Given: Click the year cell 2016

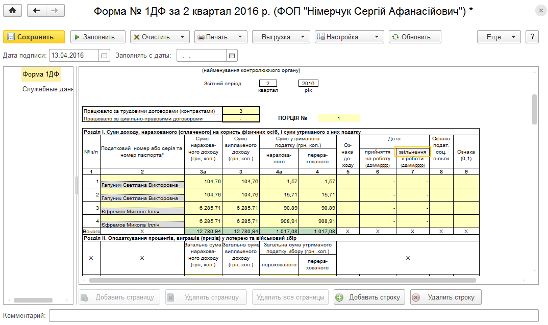Looking at the screenshot, I should click(308, 83).
